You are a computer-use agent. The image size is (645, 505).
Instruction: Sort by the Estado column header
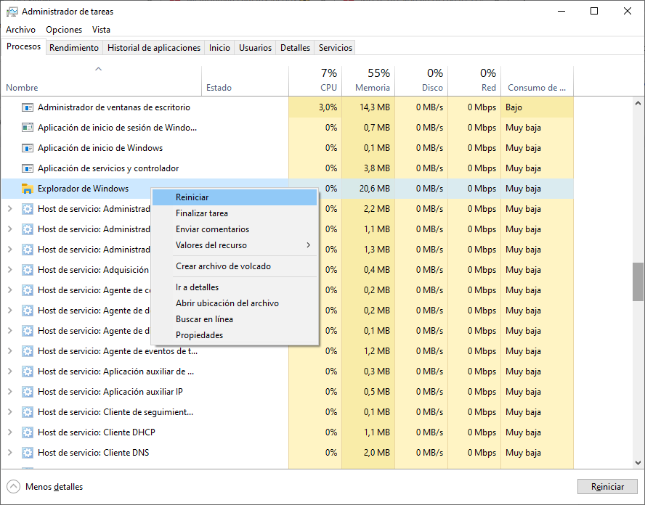pos(246,81)
